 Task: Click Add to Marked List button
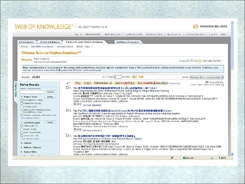(103, 83)
